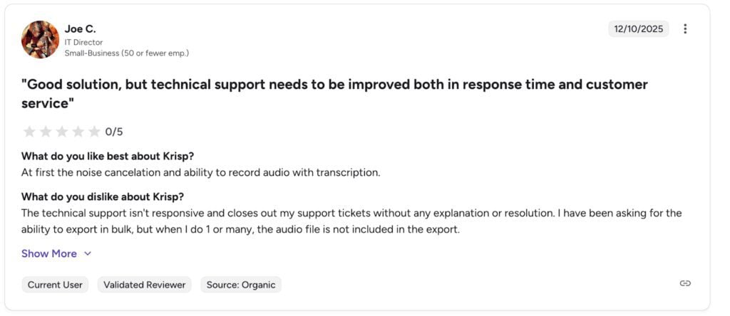730x316 pixels.
Task: Open the three-dot options menu
Action: point(685,29)
